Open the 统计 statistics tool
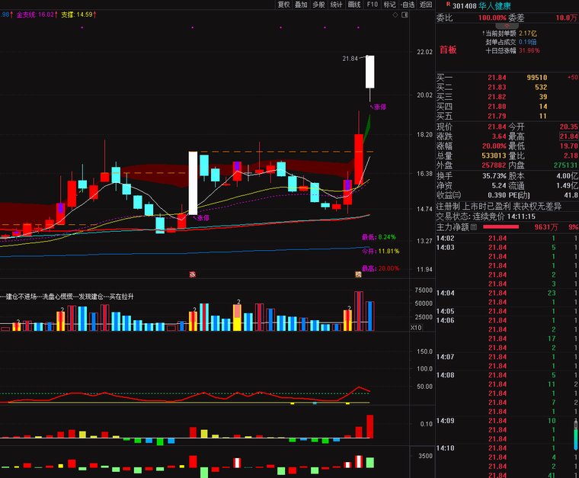Image resolution: width=579 pixels, height=478 pixels. (336, 5)
